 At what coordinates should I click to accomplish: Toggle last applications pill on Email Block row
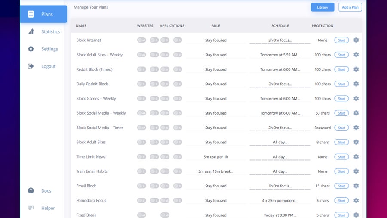[x=177, y=186]
